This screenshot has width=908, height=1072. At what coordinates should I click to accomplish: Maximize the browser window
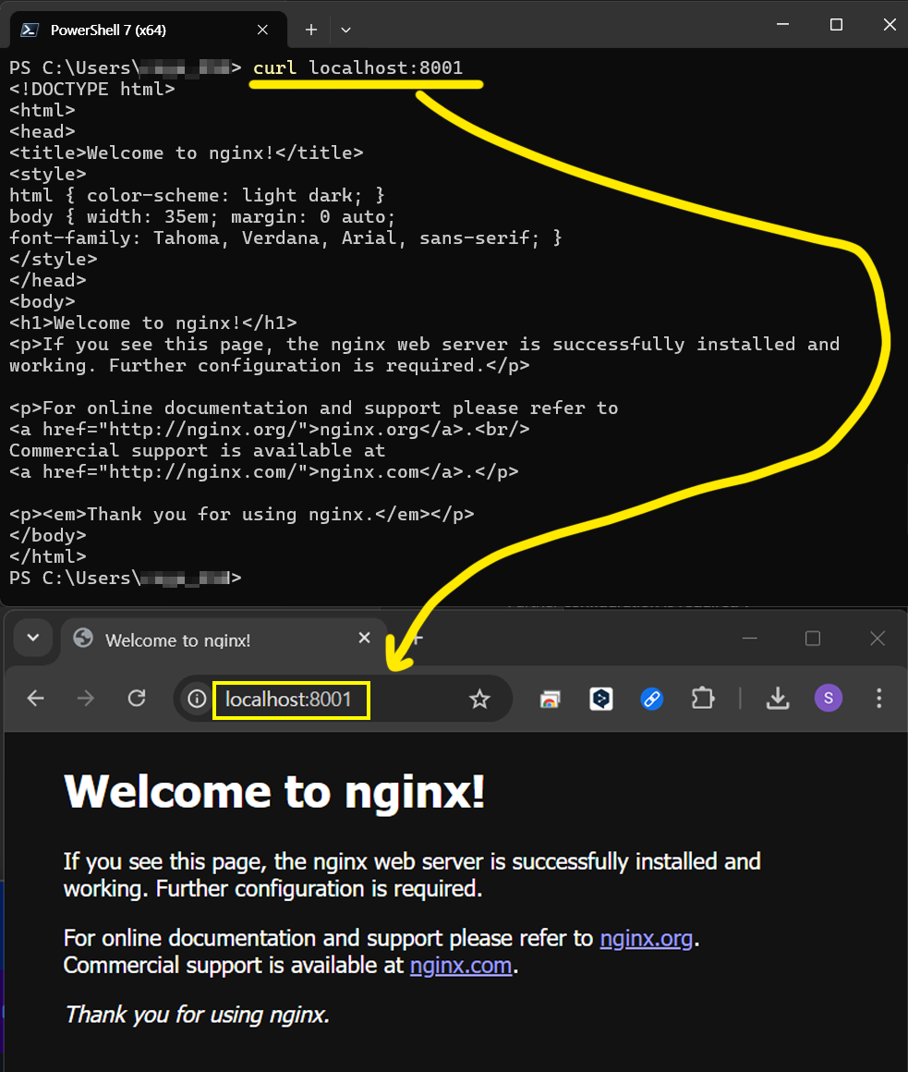(x=812, y=638)
